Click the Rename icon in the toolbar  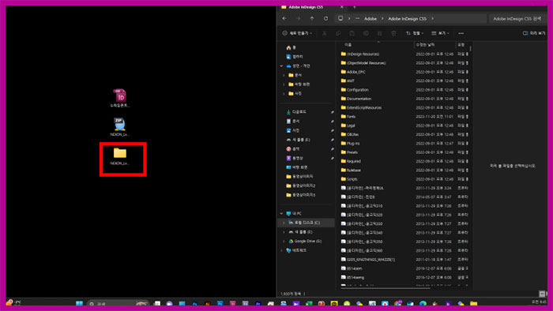tap(366, 33)
